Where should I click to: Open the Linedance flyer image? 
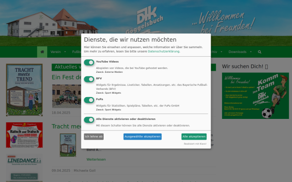coord(24,168)
